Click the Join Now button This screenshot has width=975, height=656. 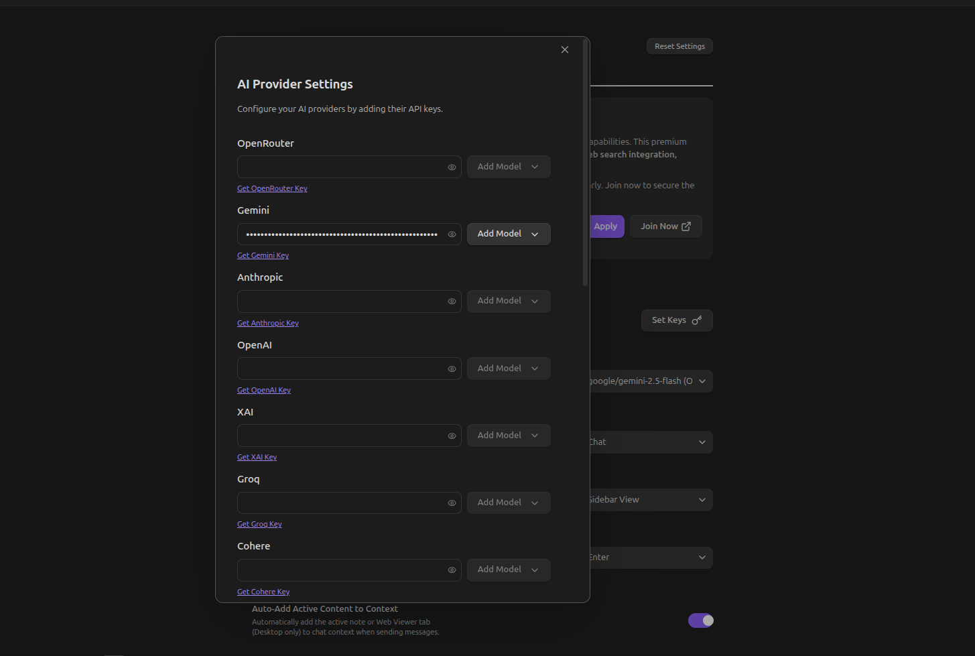[666, 226]
